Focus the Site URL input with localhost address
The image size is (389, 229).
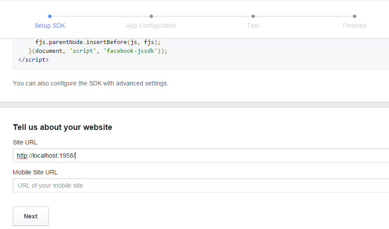(201, 155)
